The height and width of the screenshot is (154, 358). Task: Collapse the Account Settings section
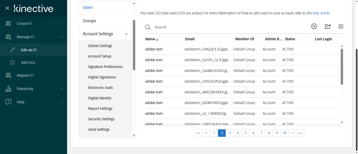[126, 34]
